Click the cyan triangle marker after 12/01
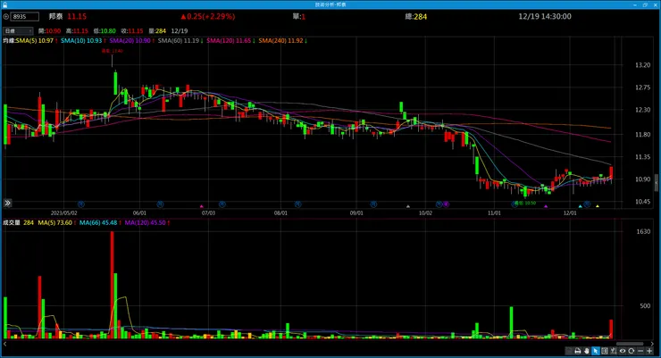661x358 pixels. pyautogui.click(x=580, y=206)
